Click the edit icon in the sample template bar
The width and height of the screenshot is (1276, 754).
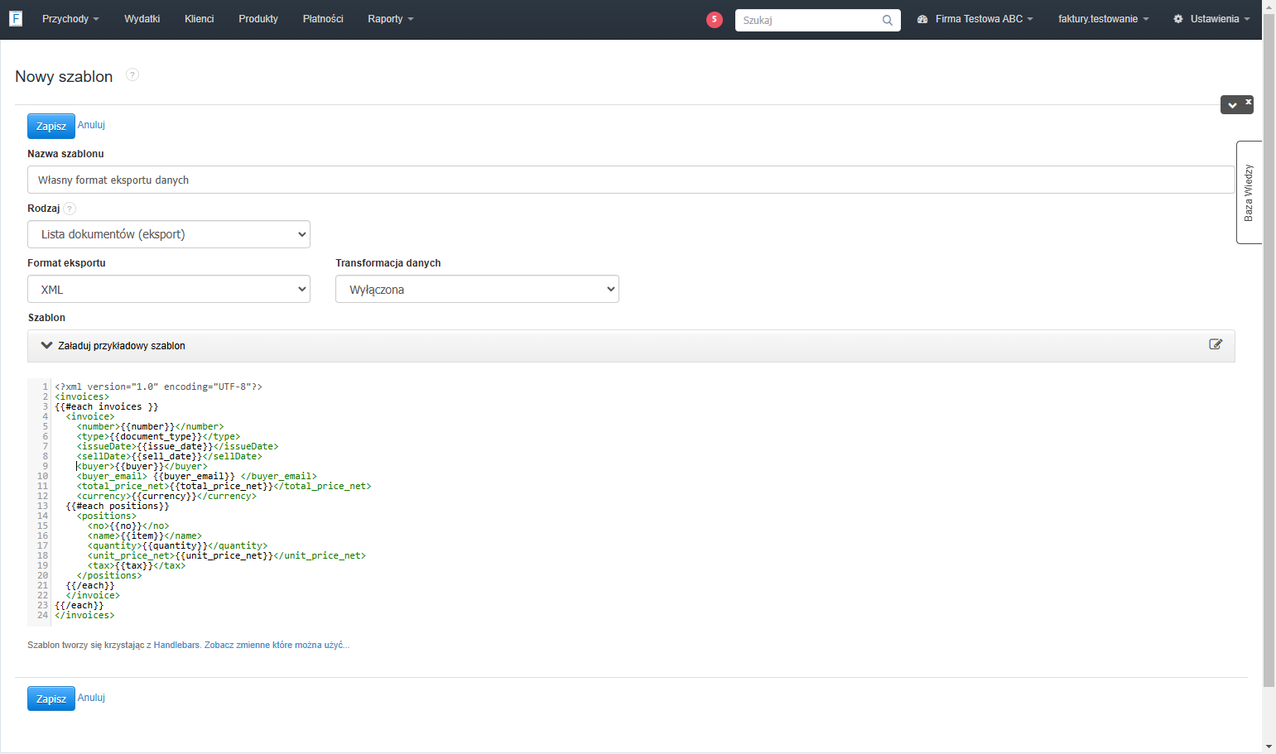tap(1216, 344)
